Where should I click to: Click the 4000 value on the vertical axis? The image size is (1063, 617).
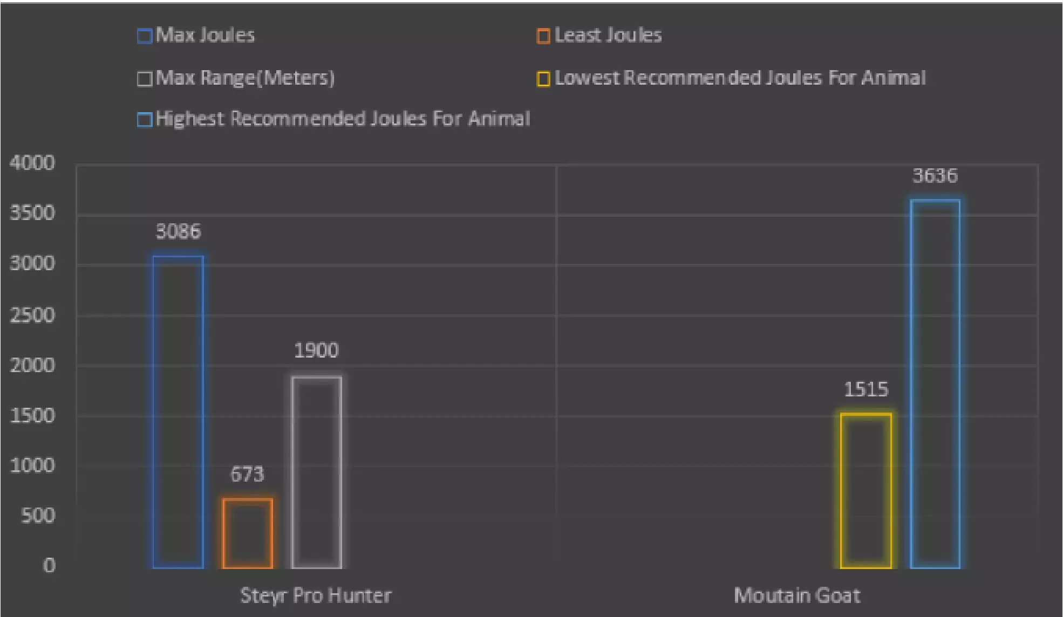tap(32, 163)
